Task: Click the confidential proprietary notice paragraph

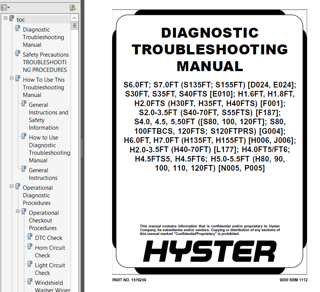Action: (x=210, y=230)
